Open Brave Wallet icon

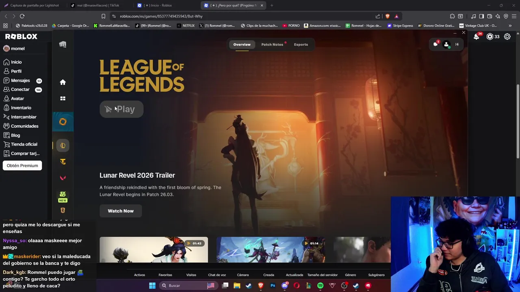[x=490, y=16]
